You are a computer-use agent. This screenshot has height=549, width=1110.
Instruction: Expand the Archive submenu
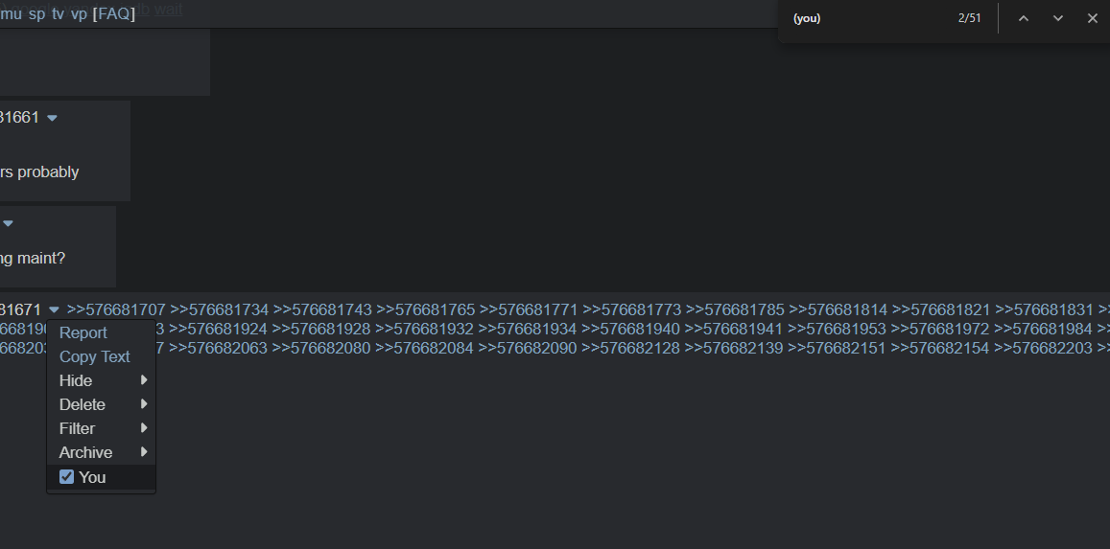(102, 453)
